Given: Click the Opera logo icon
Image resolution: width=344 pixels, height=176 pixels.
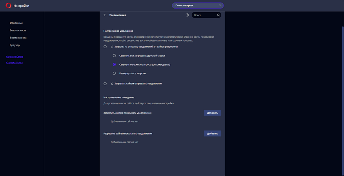Looking at the screenshot, I should 9,6.
